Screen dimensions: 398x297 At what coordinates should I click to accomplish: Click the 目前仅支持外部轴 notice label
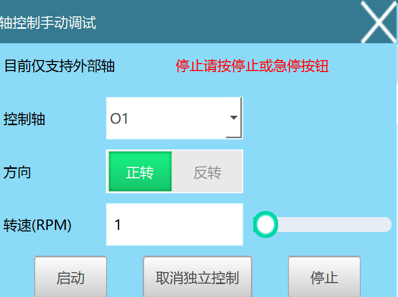tap(59, 66)
